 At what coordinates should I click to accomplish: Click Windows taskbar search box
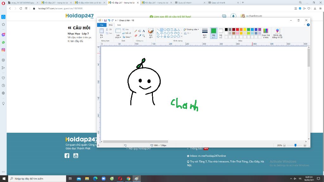[x=37, y=179]
